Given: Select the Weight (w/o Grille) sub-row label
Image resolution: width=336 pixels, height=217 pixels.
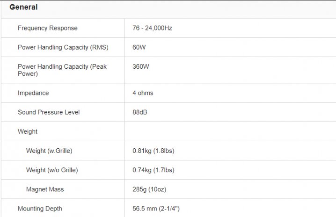Looking at the screenshot, I should pos(52,170).
